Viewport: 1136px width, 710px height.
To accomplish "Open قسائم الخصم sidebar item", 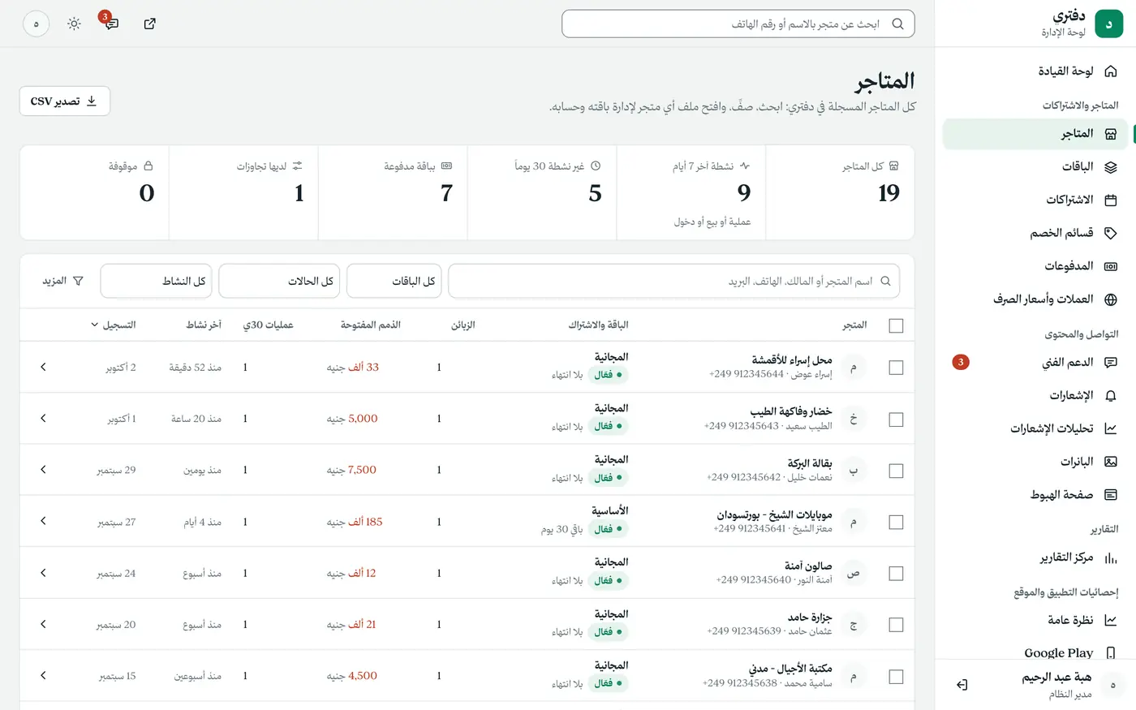I will click(x=1035, y=233).
